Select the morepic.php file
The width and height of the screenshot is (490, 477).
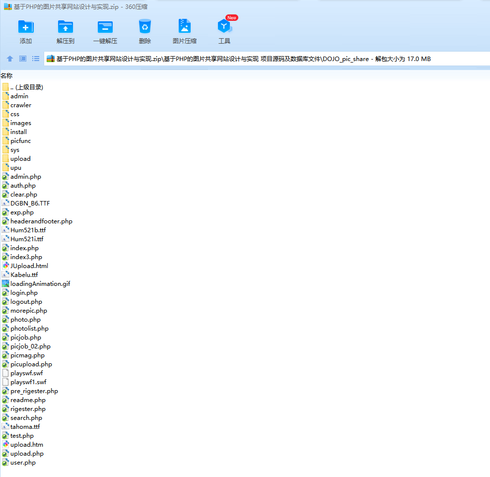pyautogui.click(x=25, y=311)
